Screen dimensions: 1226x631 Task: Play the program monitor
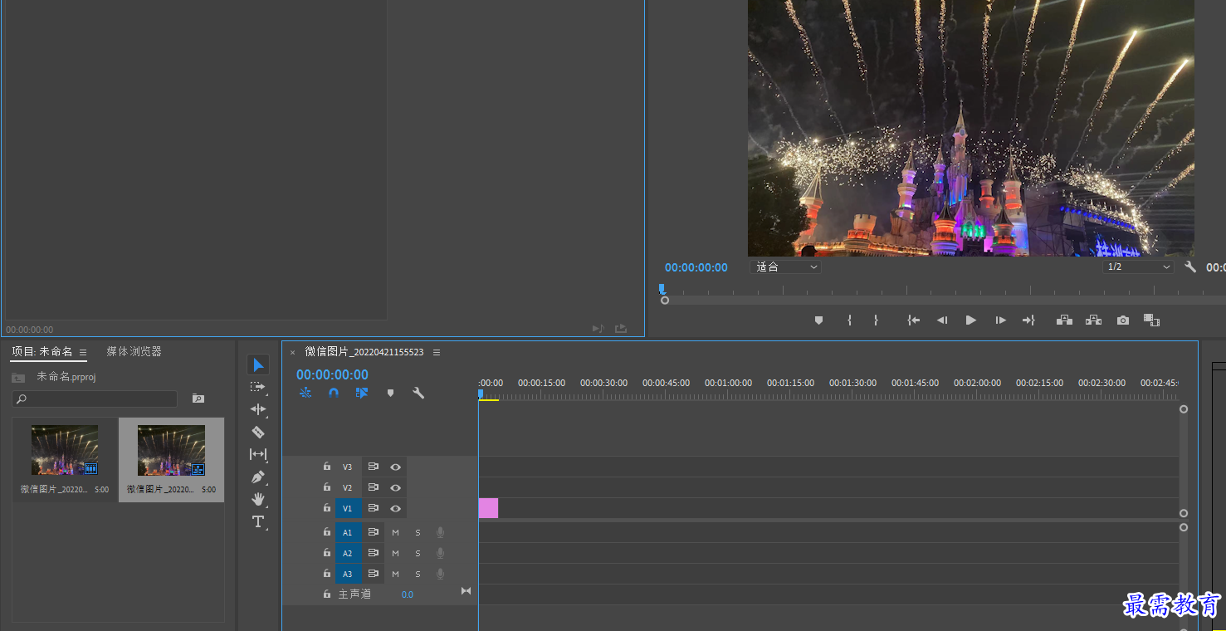[970, 320]
